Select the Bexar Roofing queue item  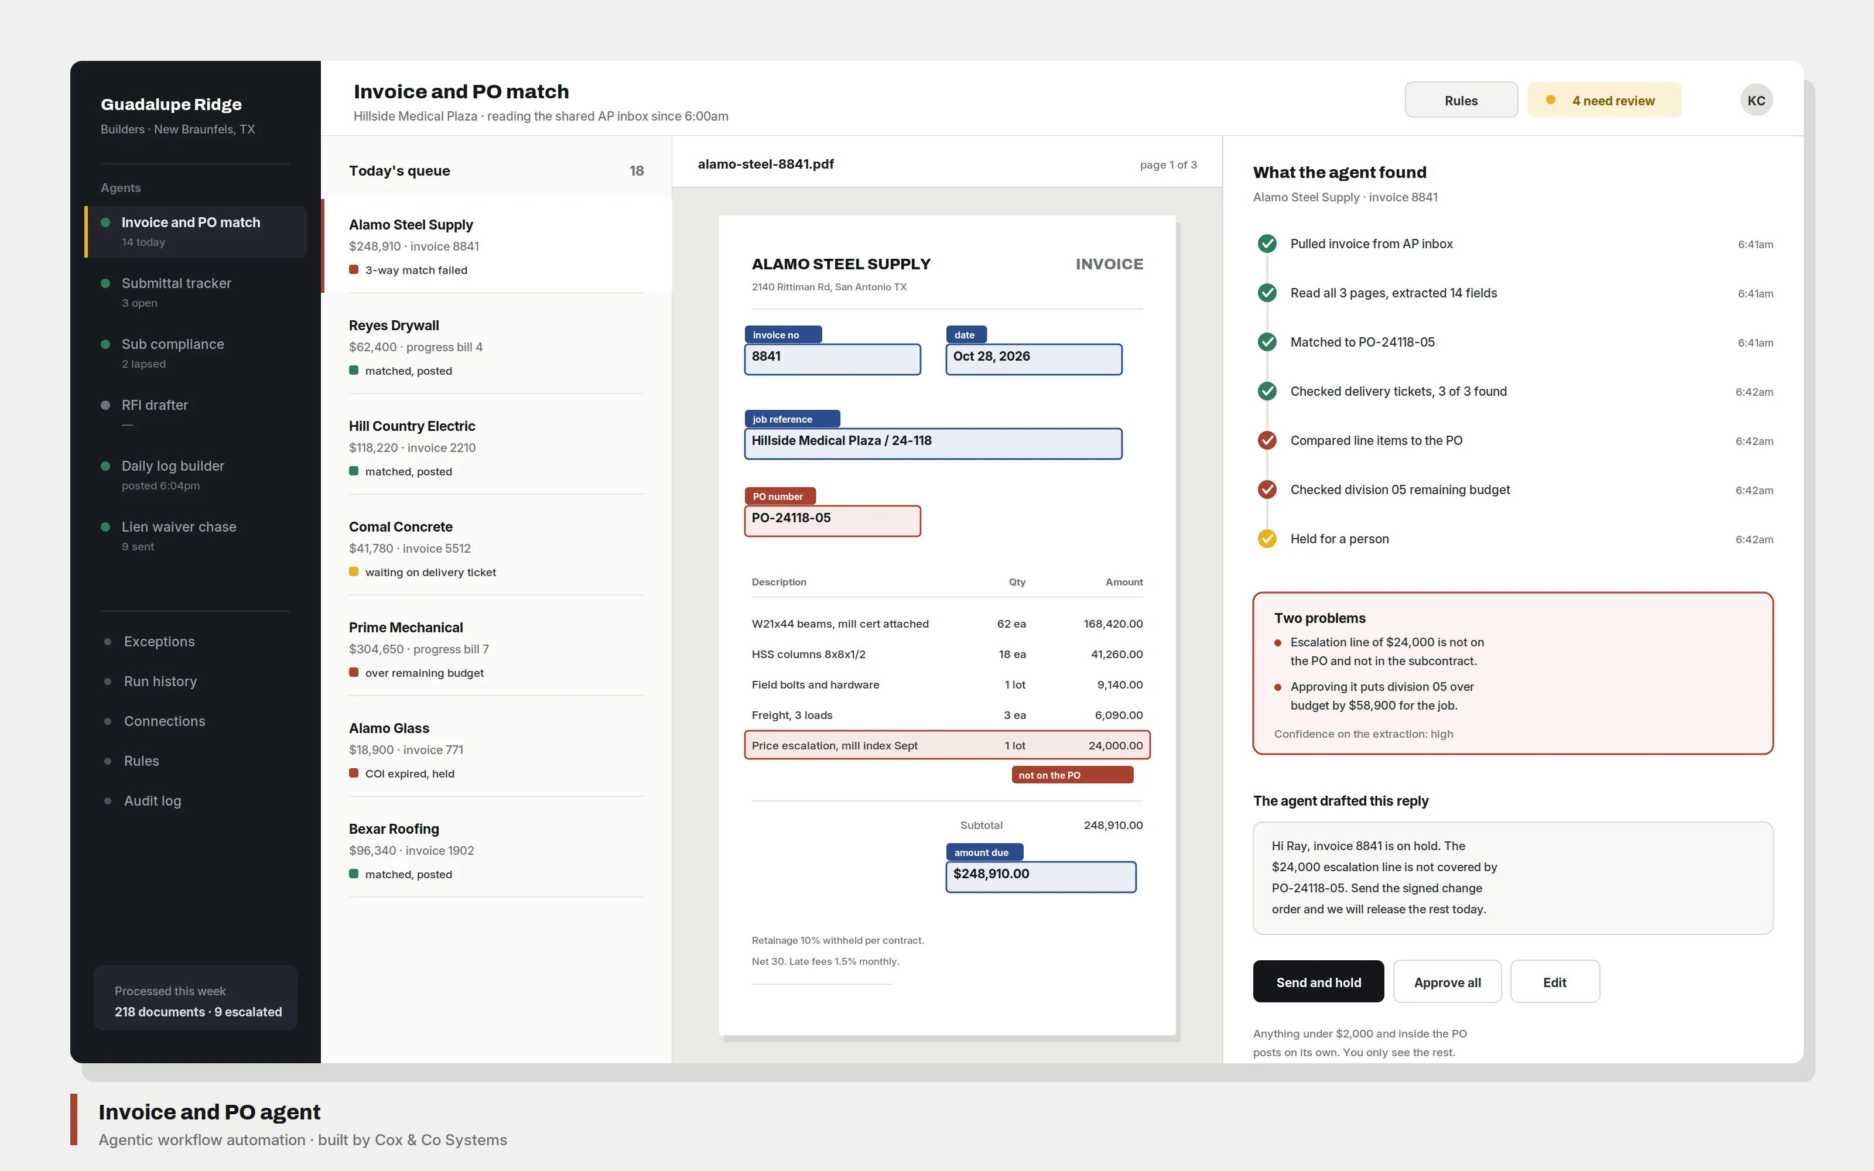click(497, 850)
